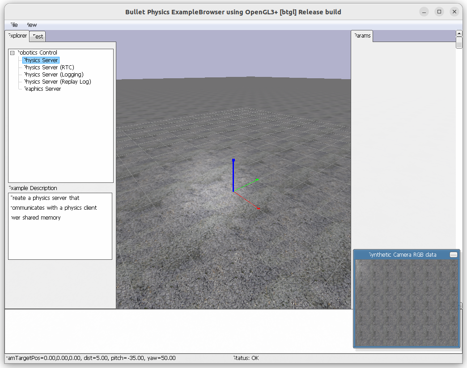Click the red X axis arrow tip
The width and height of the screenshot is (467, 368).
[258, 208]
